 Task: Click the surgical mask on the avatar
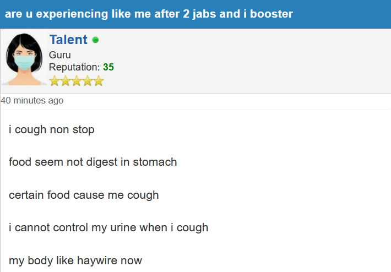click(x=24, y=62)
